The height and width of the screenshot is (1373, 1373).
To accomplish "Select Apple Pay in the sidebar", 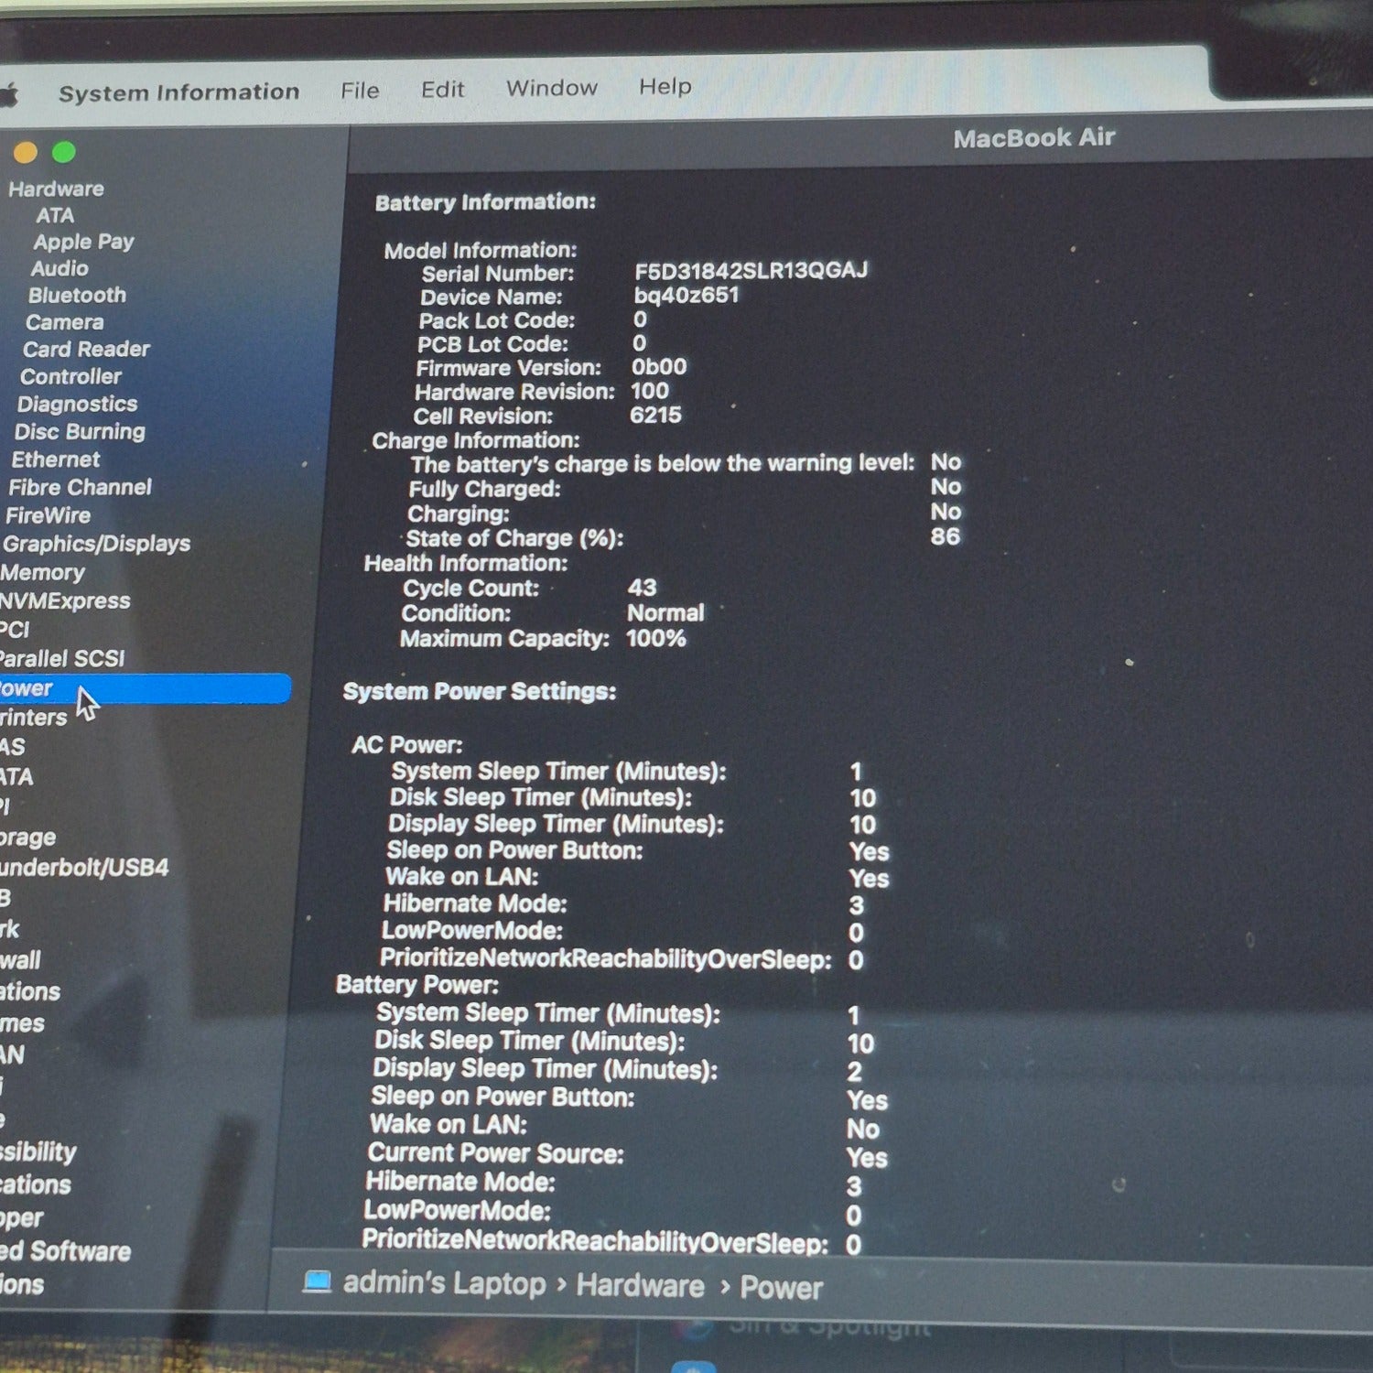I will 83,243.
